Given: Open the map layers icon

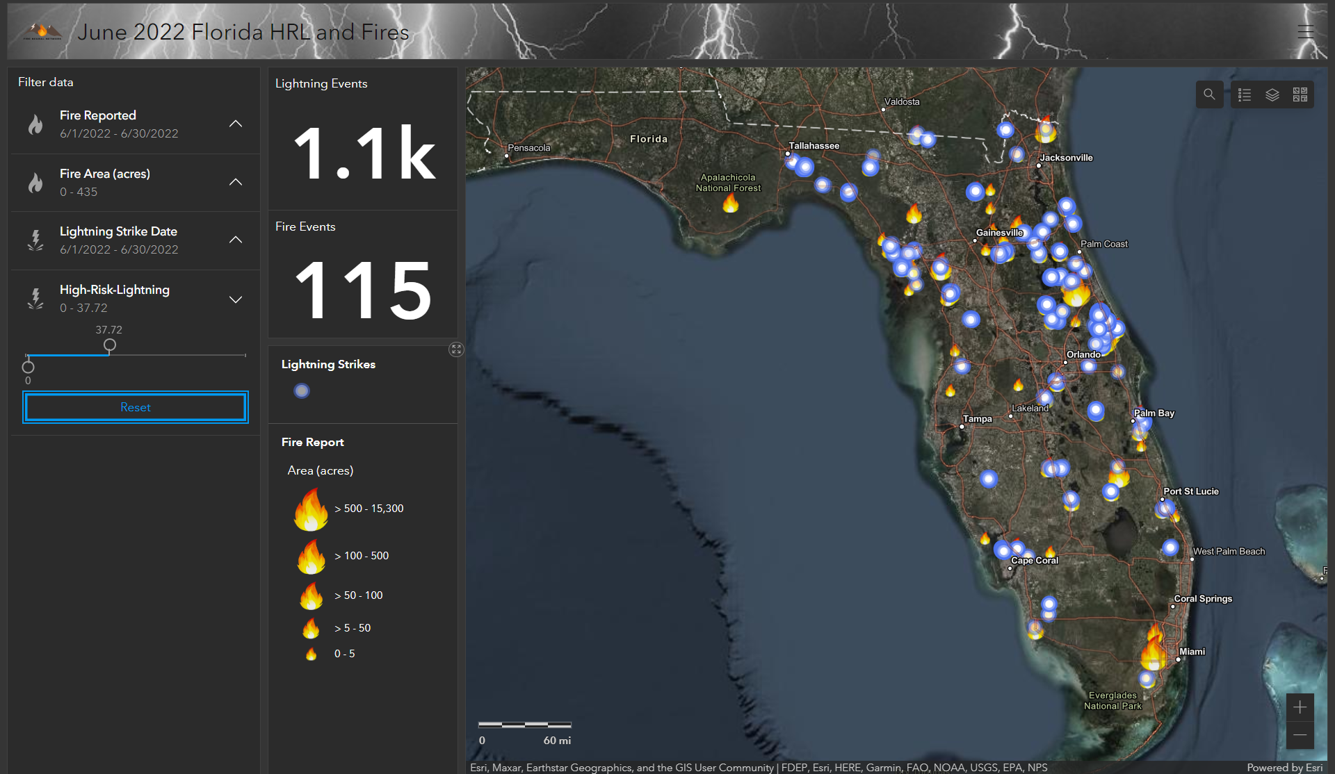Looking at the screenshot, I should point(1272,94).
